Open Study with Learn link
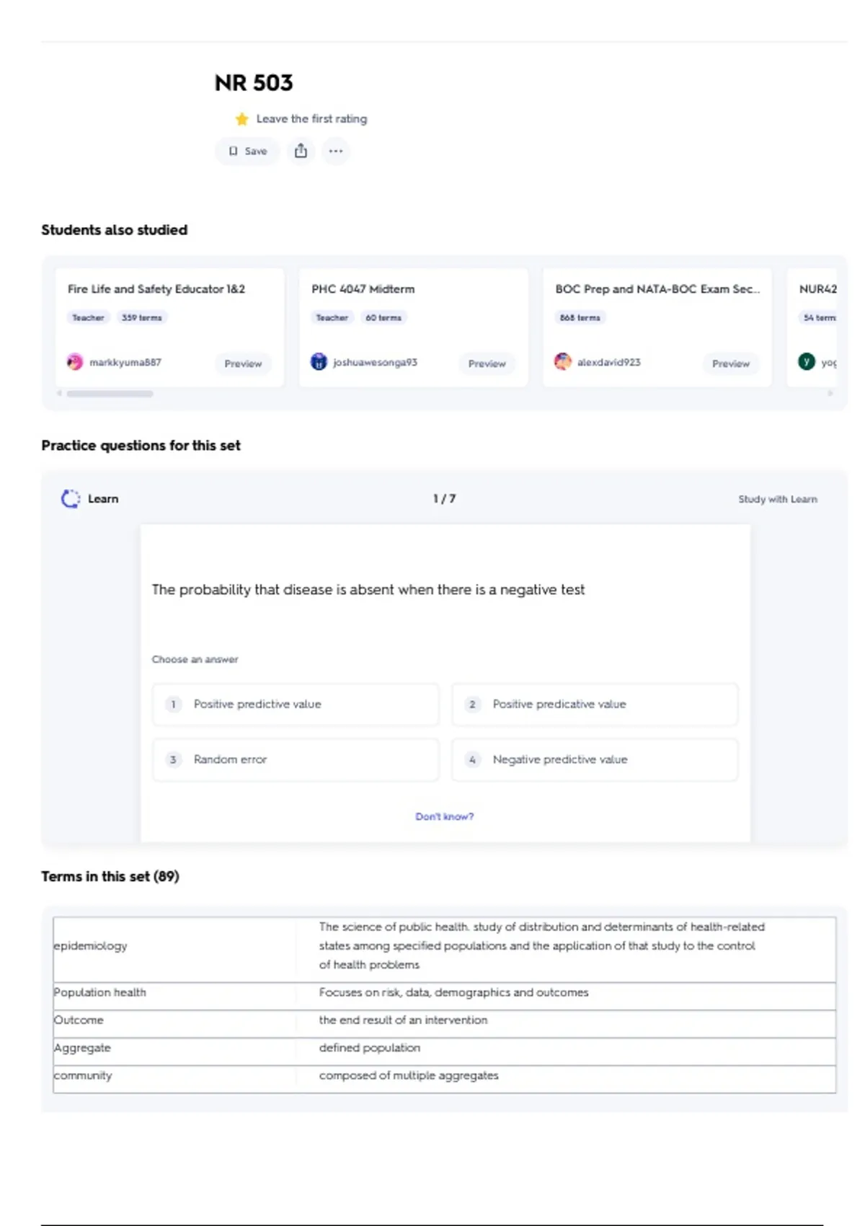 [x=777, y=499]
